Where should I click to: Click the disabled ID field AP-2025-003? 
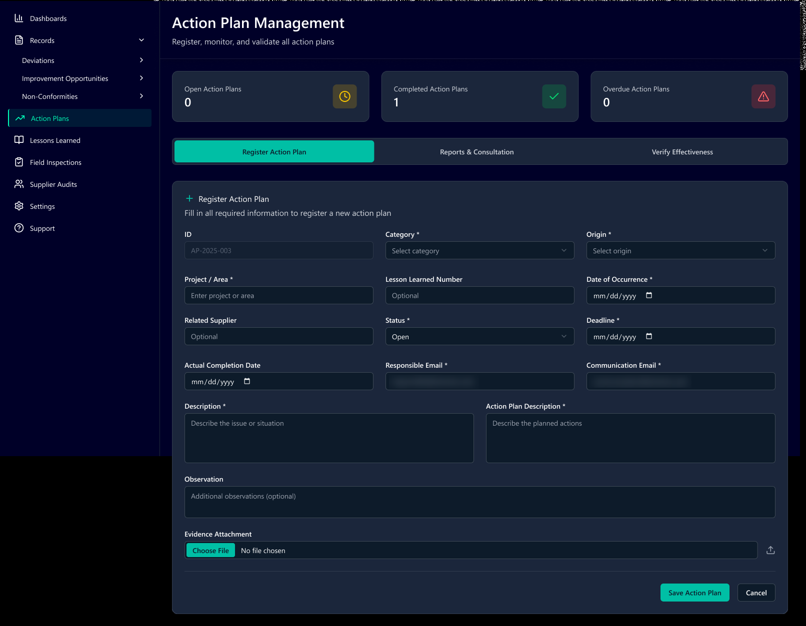pos(278,250)
